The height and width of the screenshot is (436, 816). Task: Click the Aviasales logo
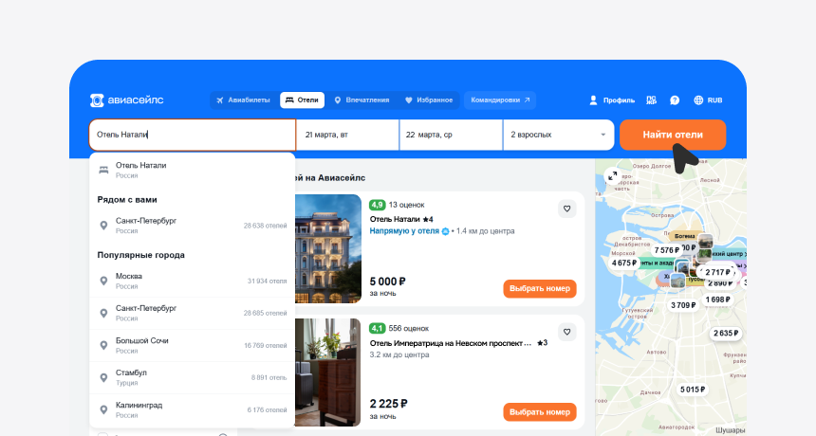click(129, 100)
